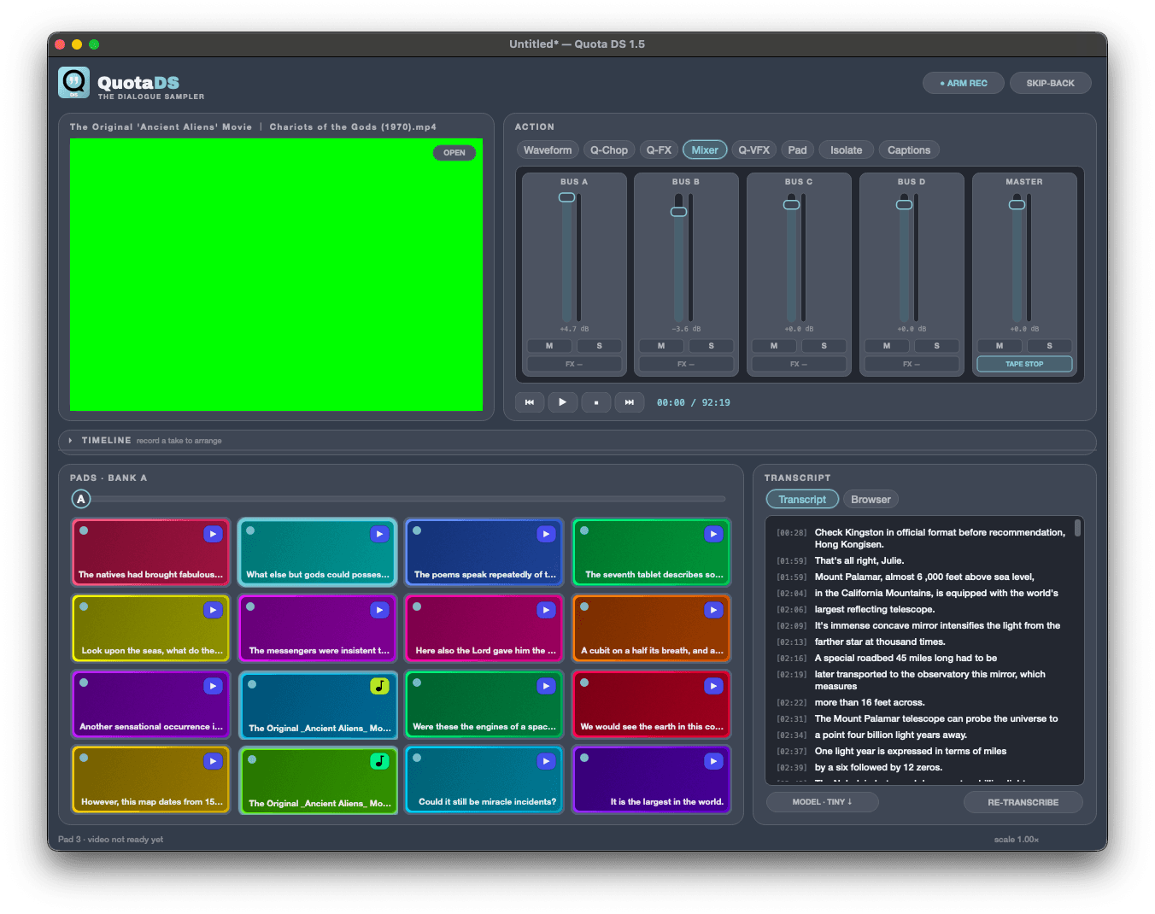Solo the Master channel
Image resolution: width=1155 pixels, height=914 pixels.
click(x=1050, y=346)
